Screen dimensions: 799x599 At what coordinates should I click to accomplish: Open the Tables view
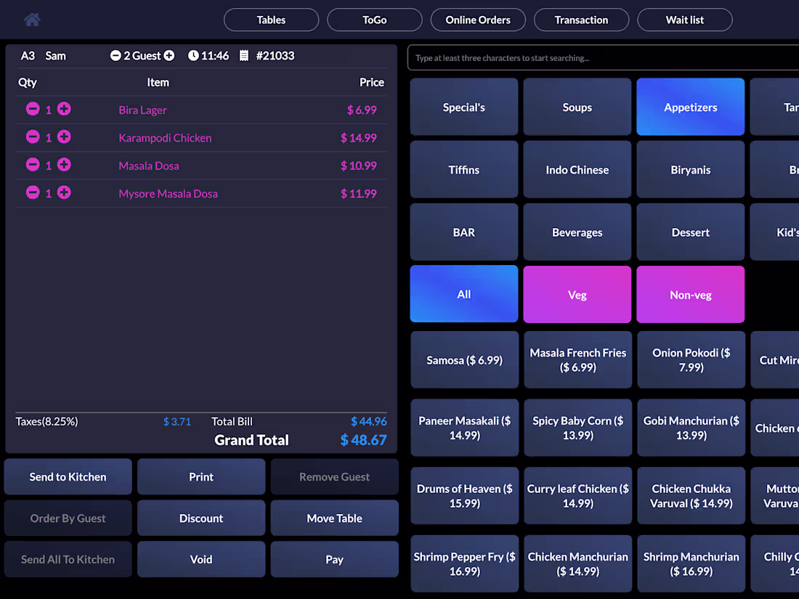click(x=271, y=20)
